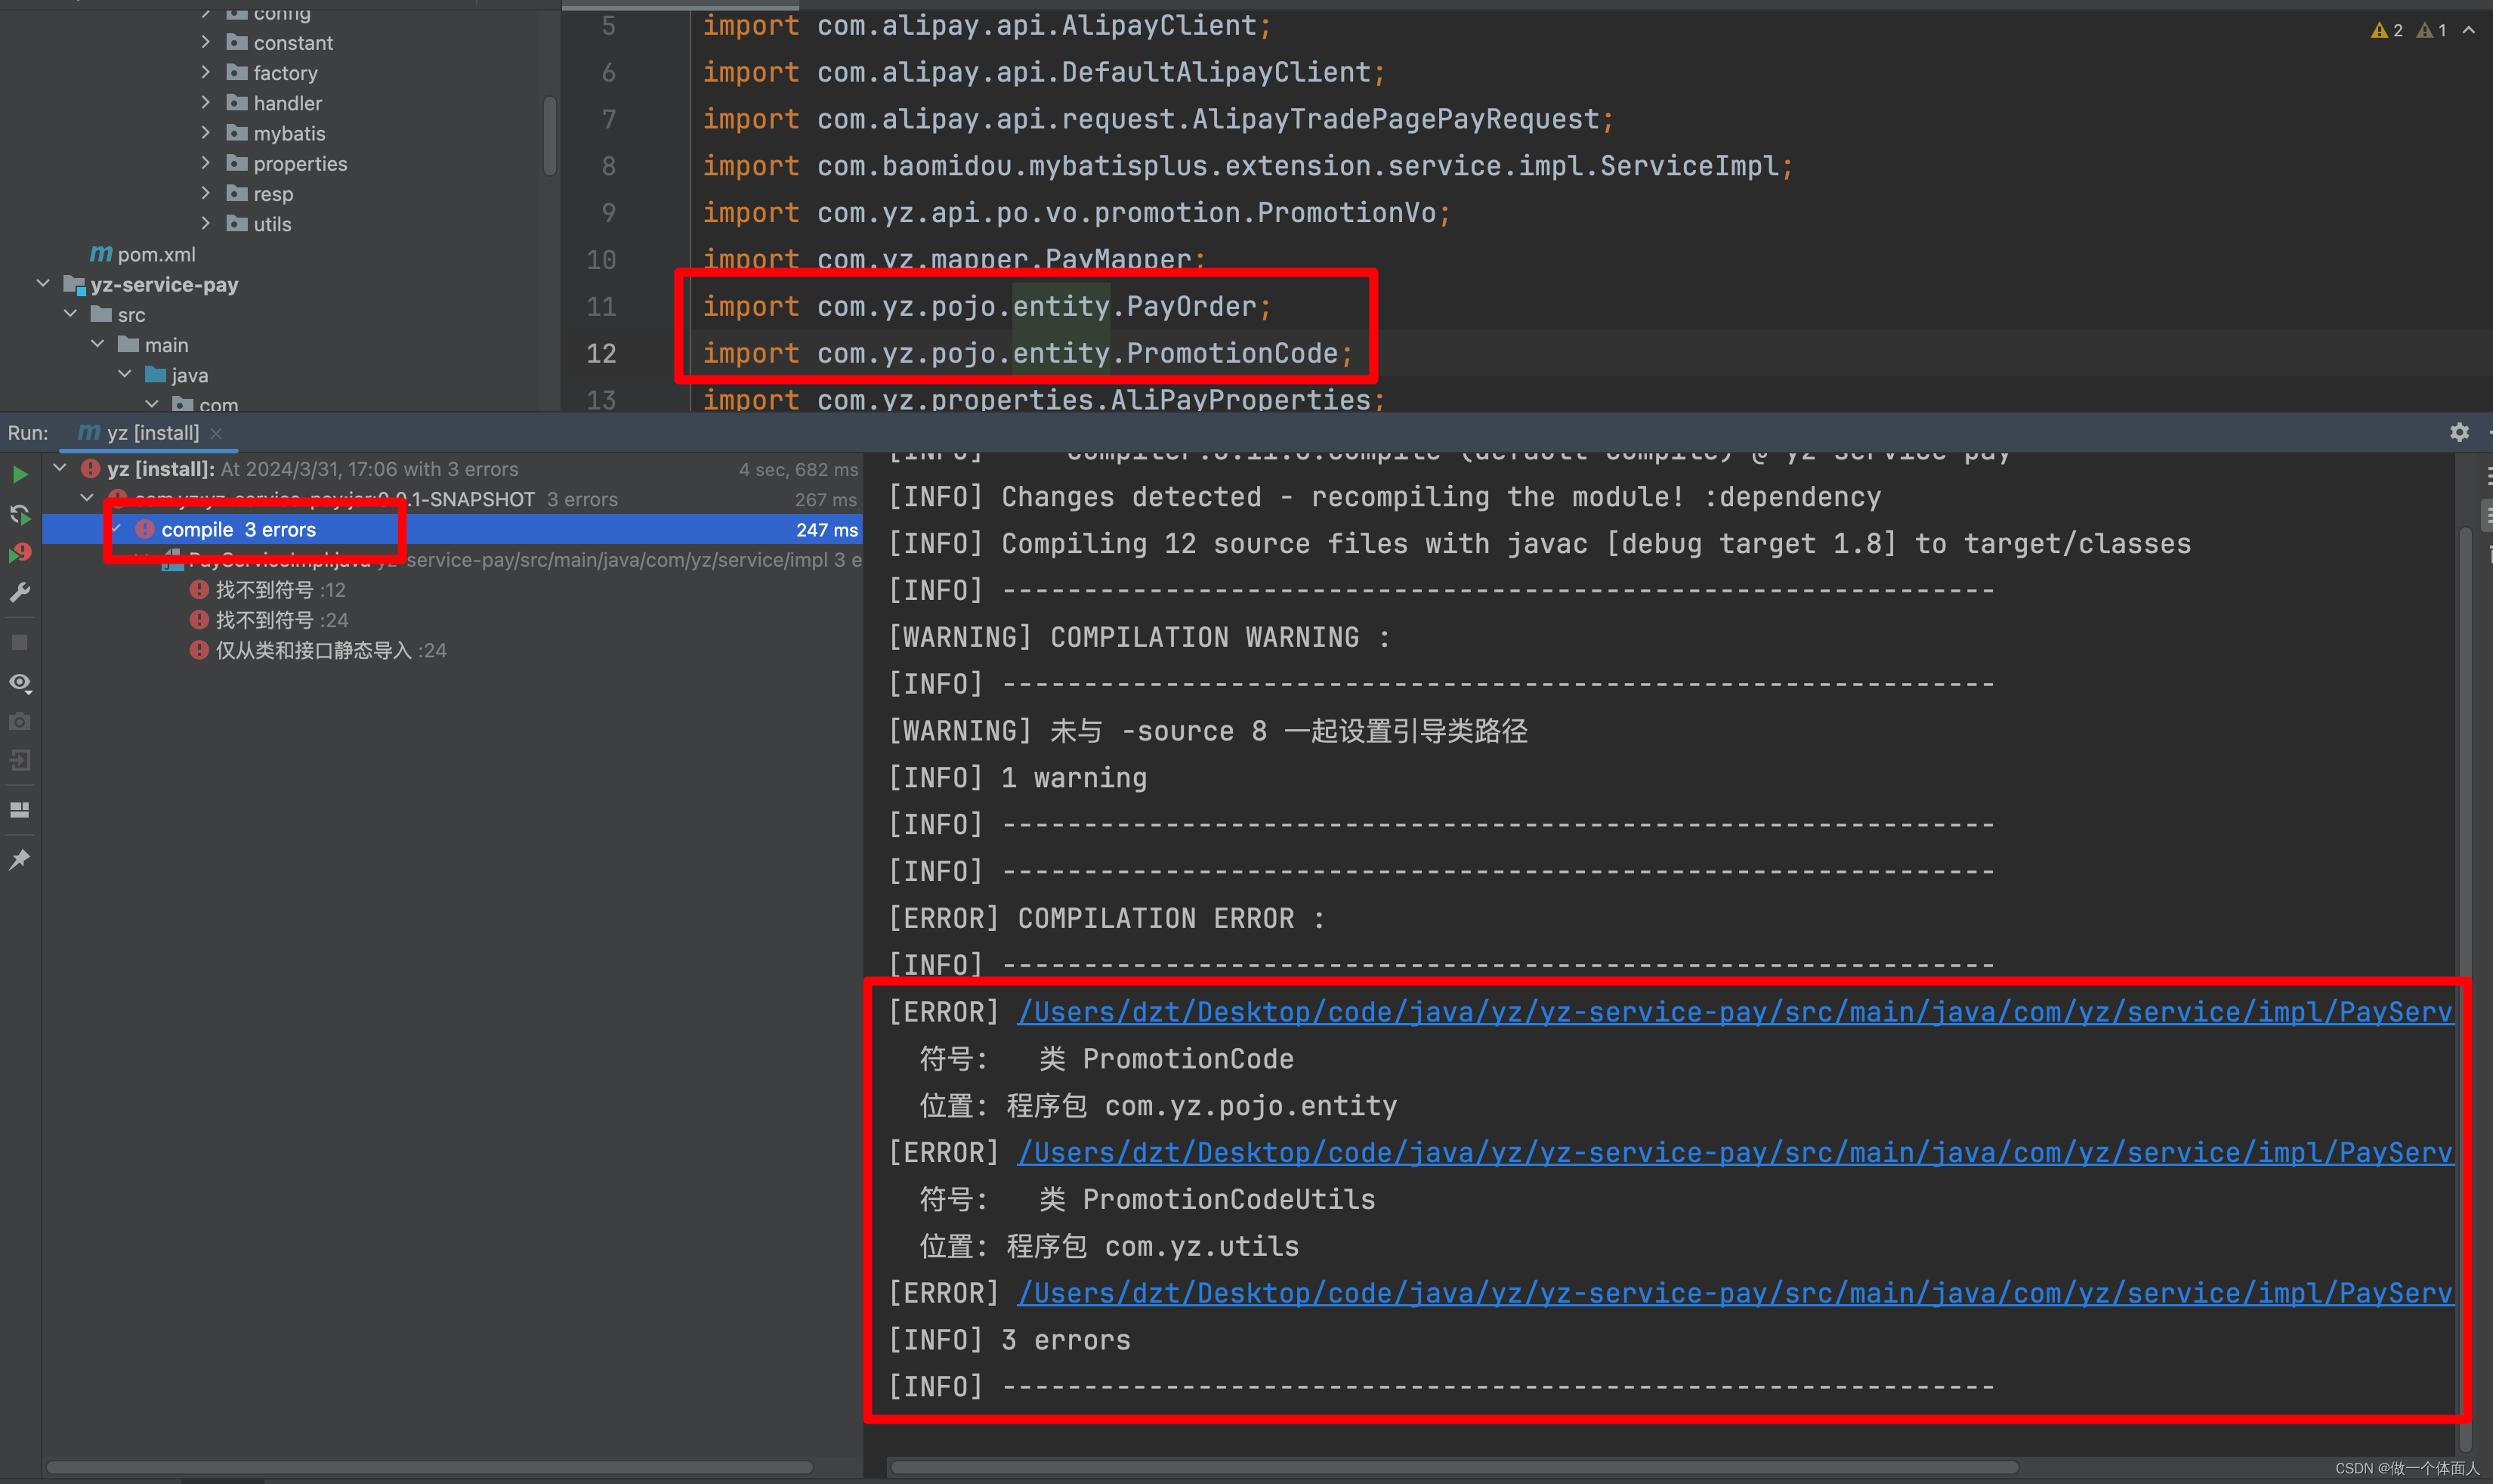Click the project tree vertical scrollbar

point(550,136)
